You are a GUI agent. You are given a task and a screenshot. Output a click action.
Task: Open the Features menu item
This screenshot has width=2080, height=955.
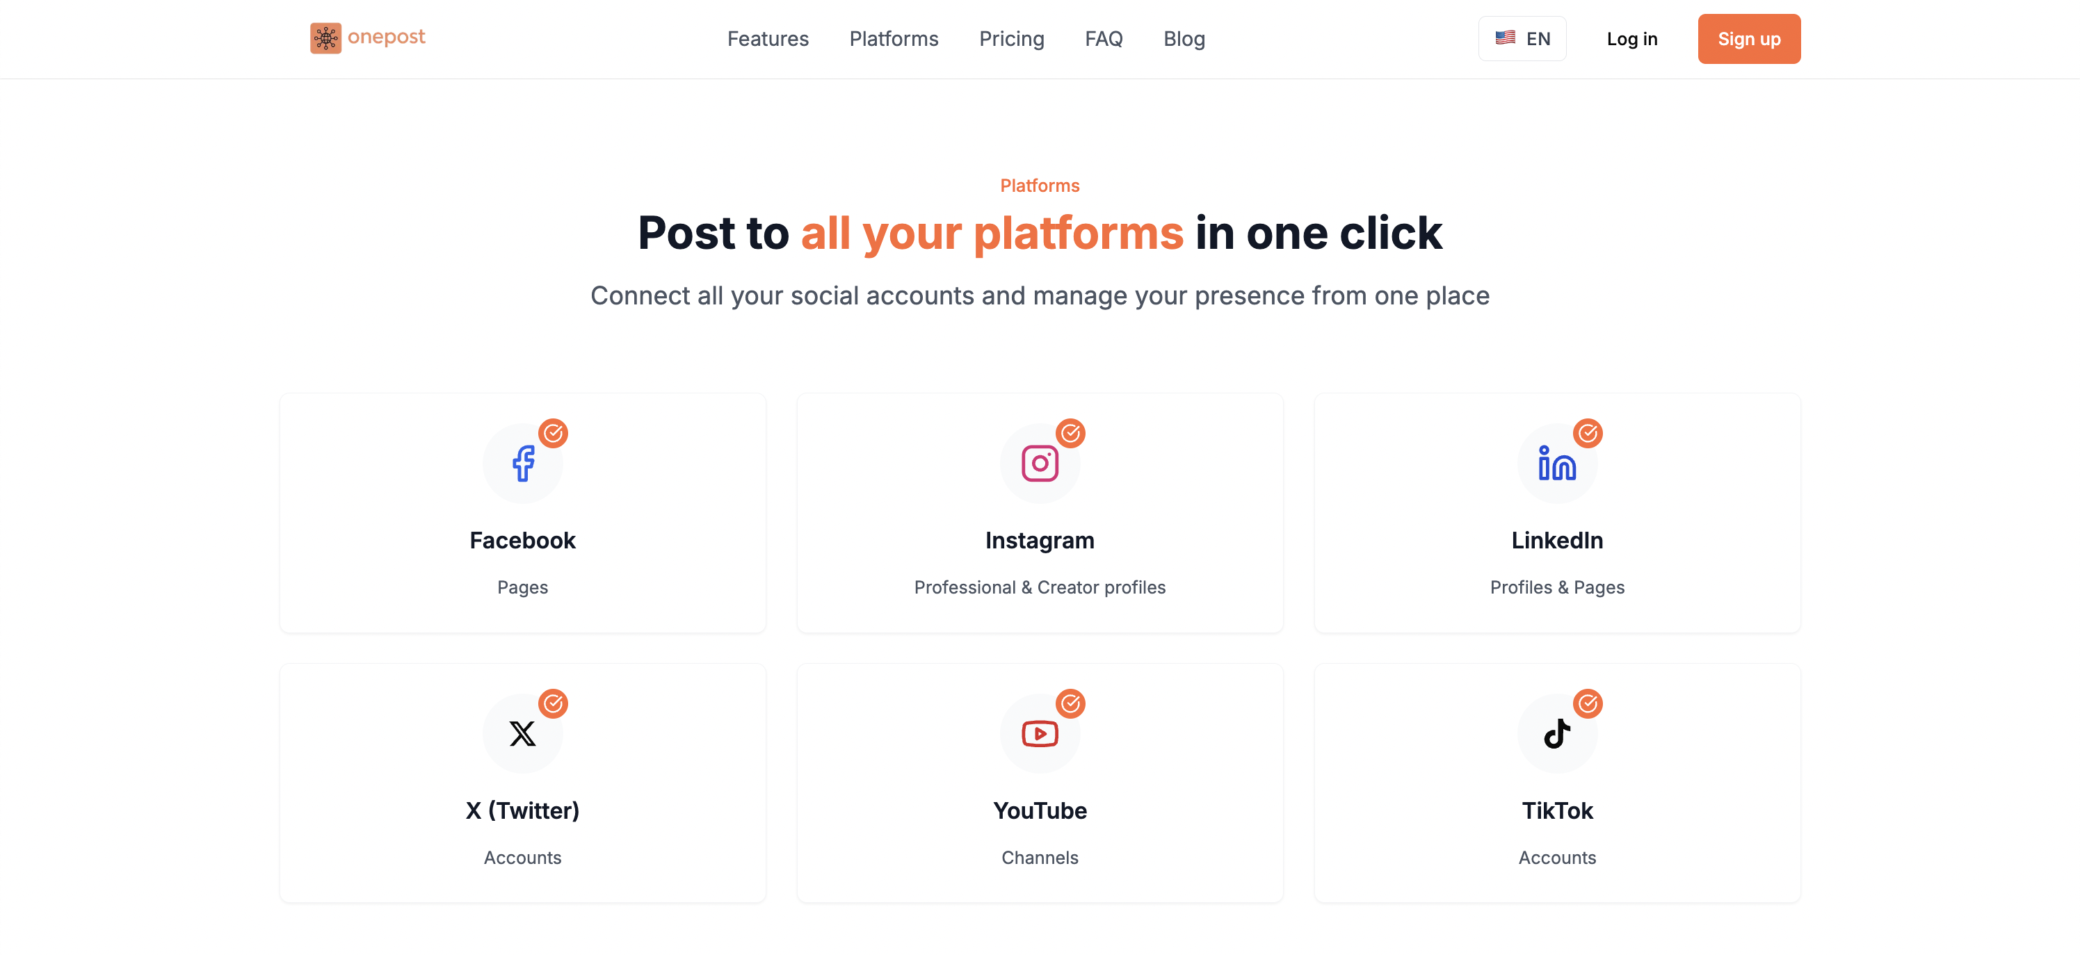(x=767, y=38)
